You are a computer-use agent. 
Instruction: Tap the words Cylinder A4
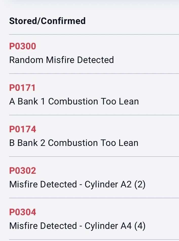tap(108, 226)
